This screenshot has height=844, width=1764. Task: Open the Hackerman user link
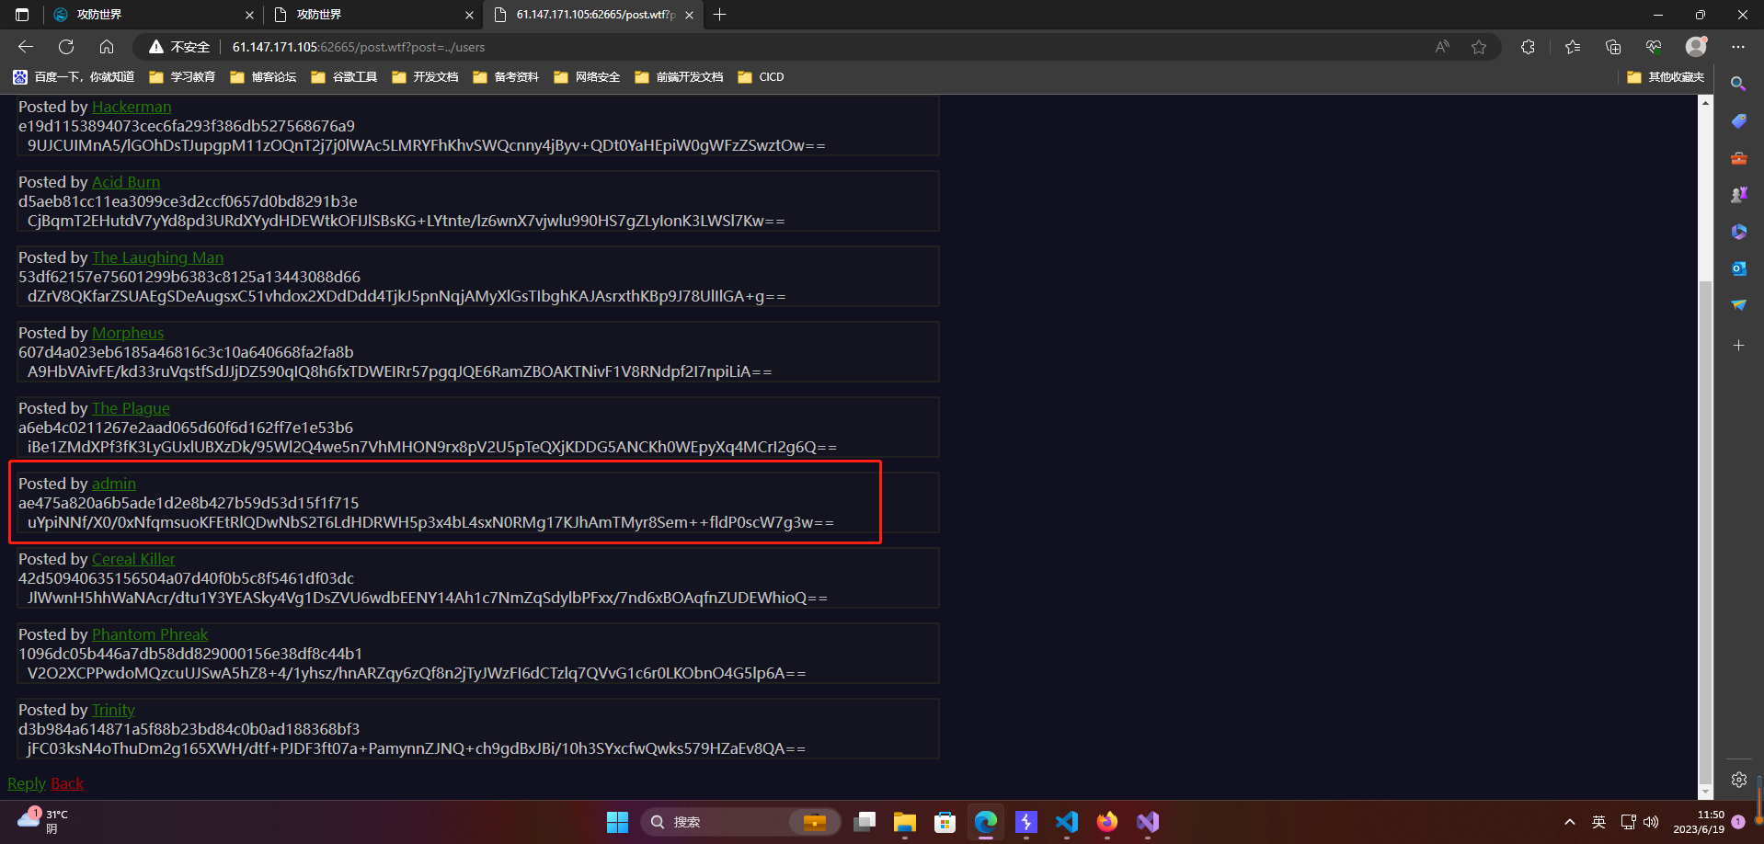(x=132, y=108)
